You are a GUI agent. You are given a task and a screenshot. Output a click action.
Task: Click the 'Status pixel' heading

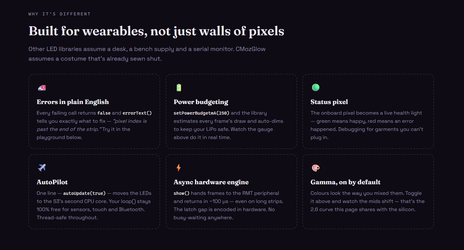pyautogui.click(x=329, y=102)
